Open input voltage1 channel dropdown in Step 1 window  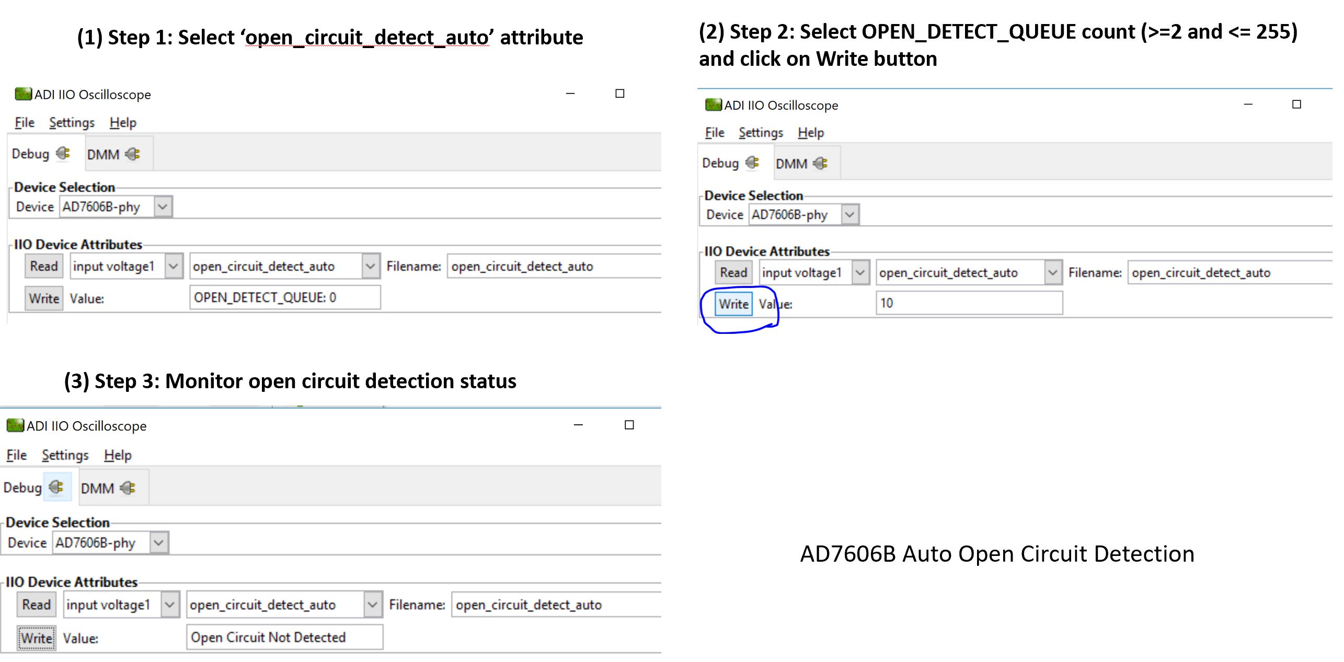coord(127,266)
